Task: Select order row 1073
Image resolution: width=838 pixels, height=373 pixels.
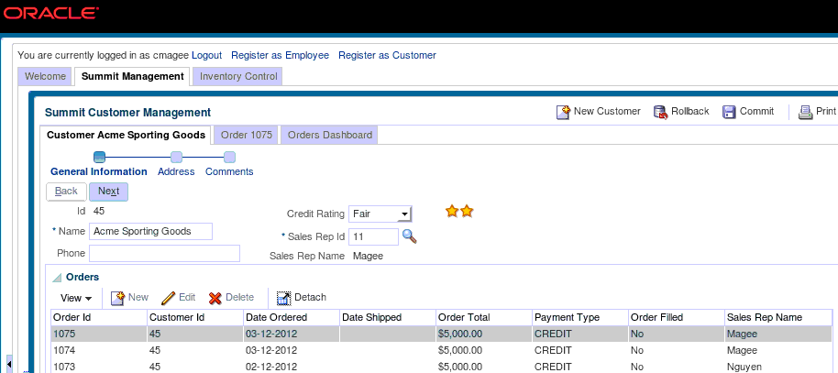Action: [x=441, y=367]
